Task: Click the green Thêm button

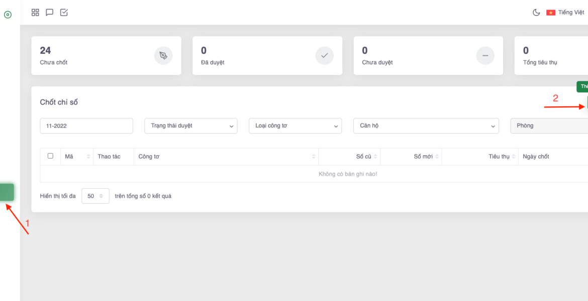Action: (x=582, y=87)
